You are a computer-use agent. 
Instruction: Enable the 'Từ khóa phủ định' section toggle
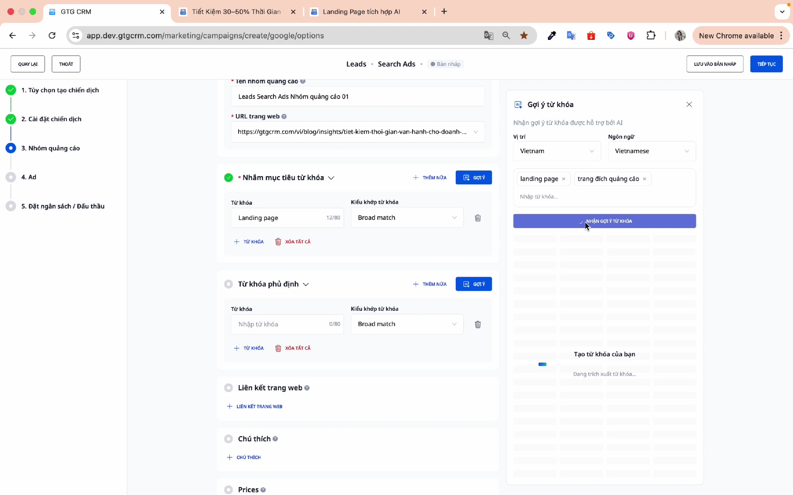(x=229, y=284)
